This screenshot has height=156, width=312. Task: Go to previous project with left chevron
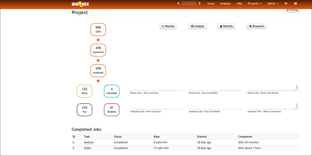(178, 3)
